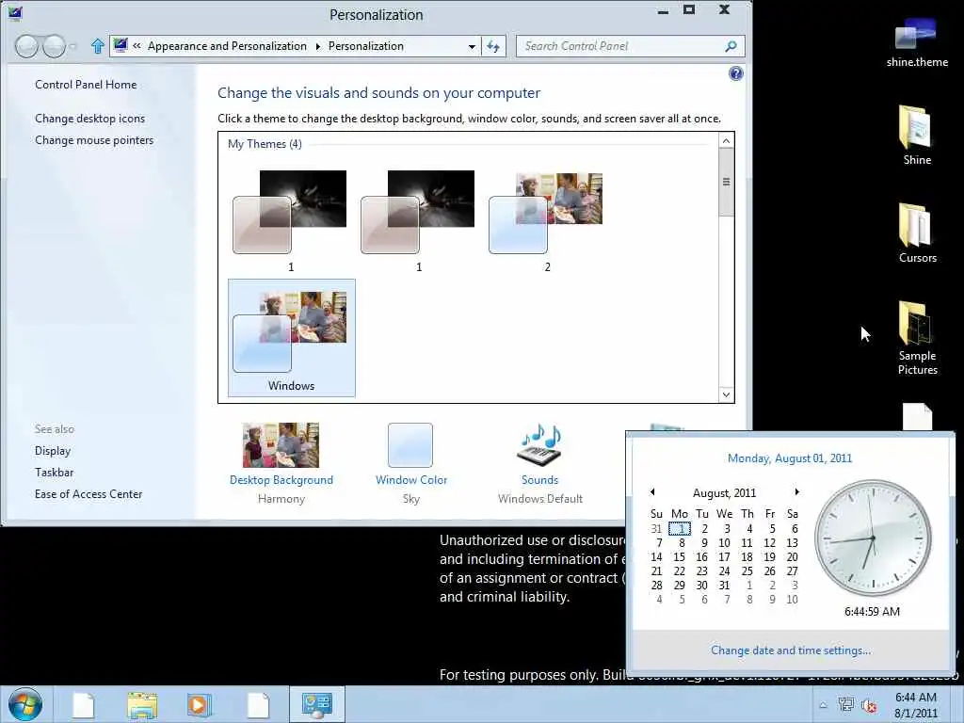Click Control Panel Home link
Viewport: 964px width, 723px height.
(86, 85)
